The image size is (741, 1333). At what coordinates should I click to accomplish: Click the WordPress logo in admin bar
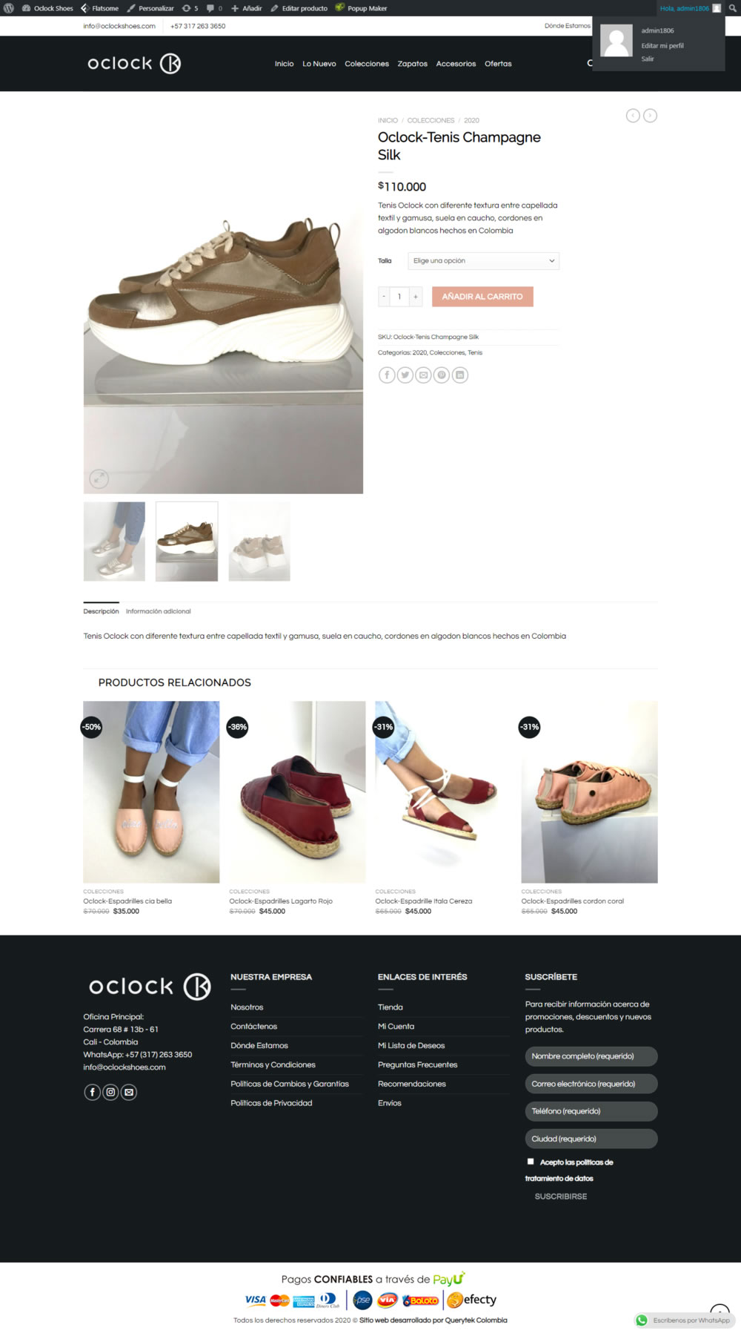[9, 8]
